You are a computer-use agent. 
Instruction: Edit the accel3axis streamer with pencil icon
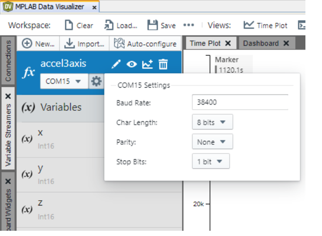pos(116,64)
